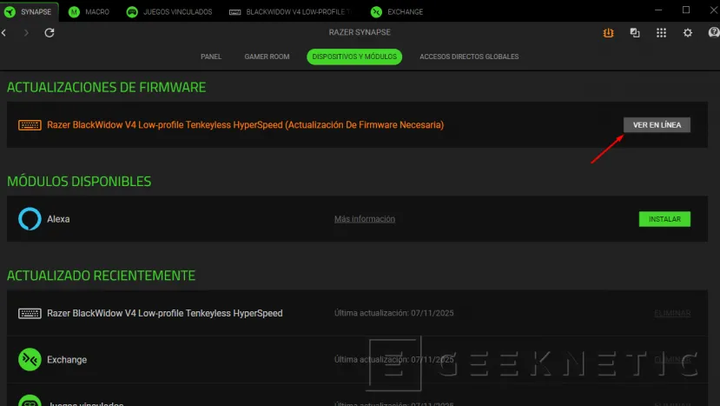The image size is (720, 406).
Task: Click the RAZER SYNAPSE title
Action: pos(360,32)
